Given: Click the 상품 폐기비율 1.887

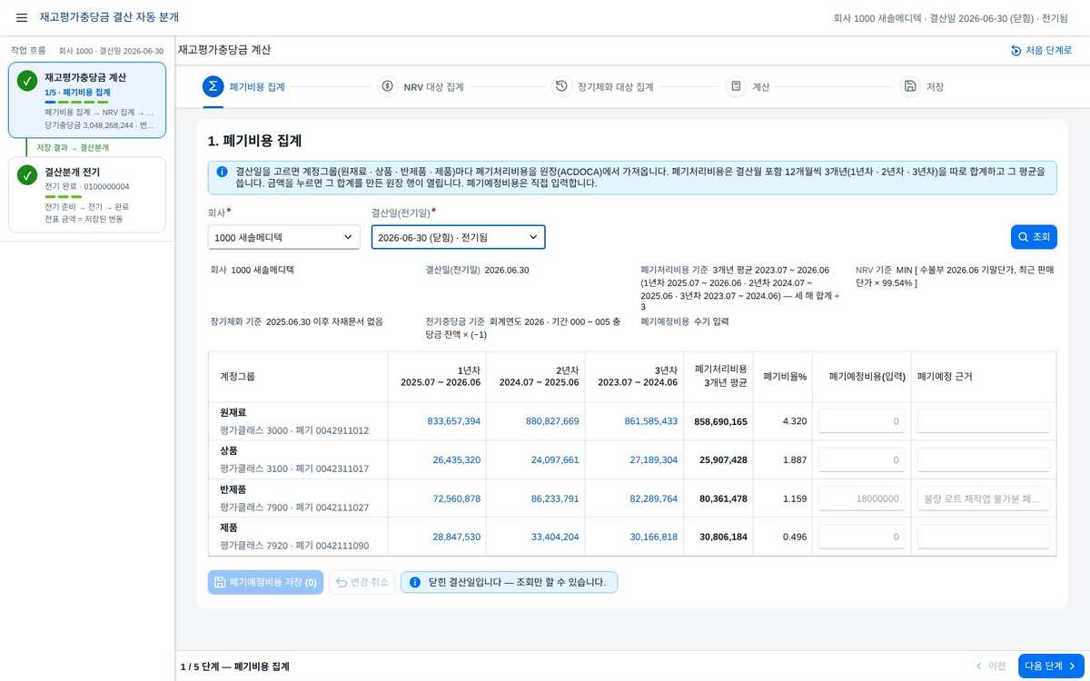Looking at the screenshot, I should [x=795, y=459].
